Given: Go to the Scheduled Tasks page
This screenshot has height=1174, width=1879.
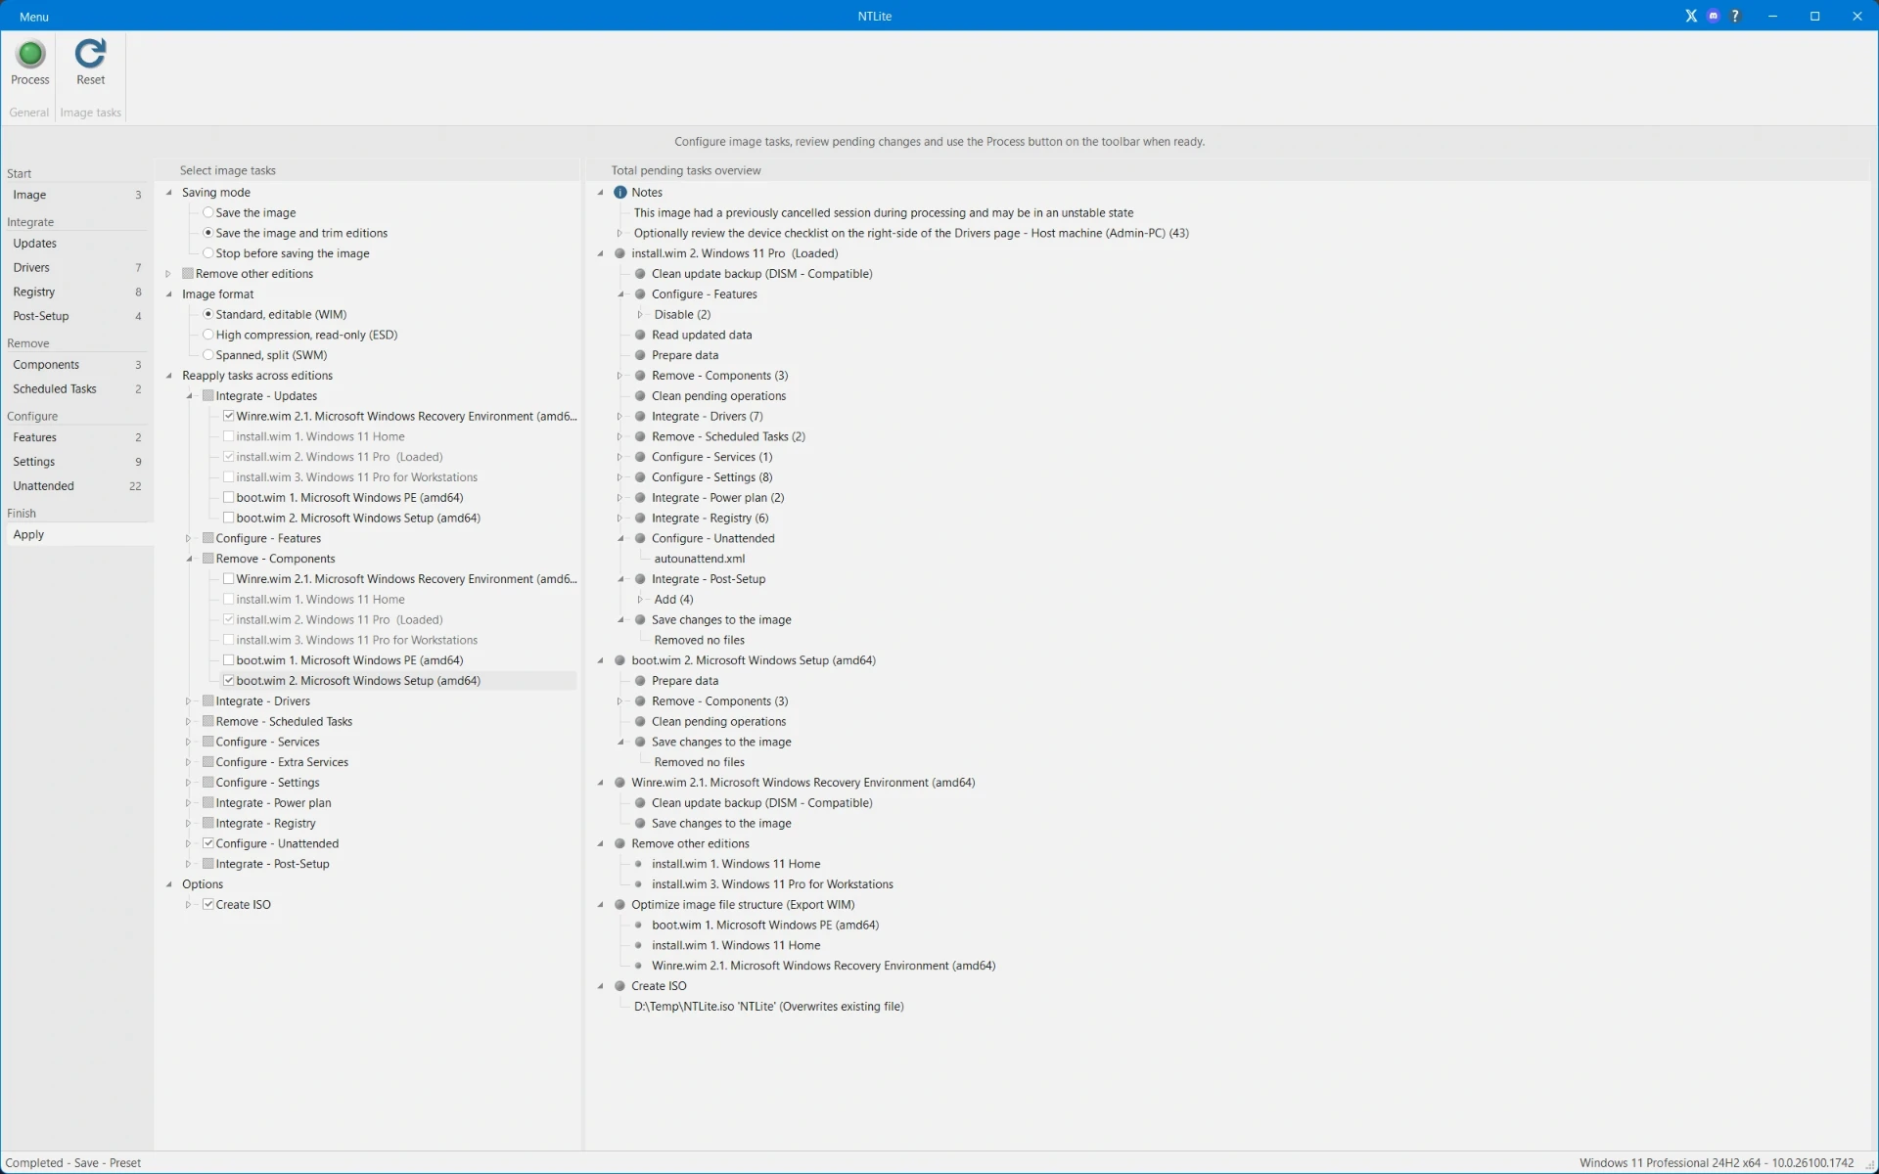Looking at the screenshot, I should pos(76,388).
